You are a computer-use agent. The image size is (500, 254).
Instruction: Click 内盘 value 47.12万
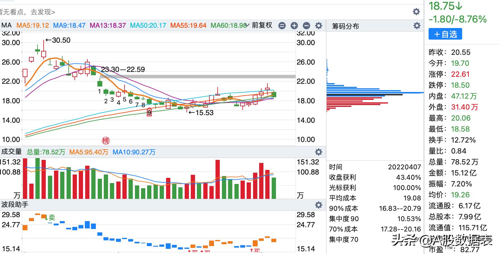pos(464,96)
